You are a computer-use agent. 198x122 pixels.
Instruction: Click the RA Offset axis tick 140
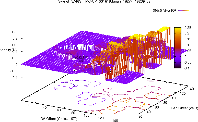pos(115,121)
